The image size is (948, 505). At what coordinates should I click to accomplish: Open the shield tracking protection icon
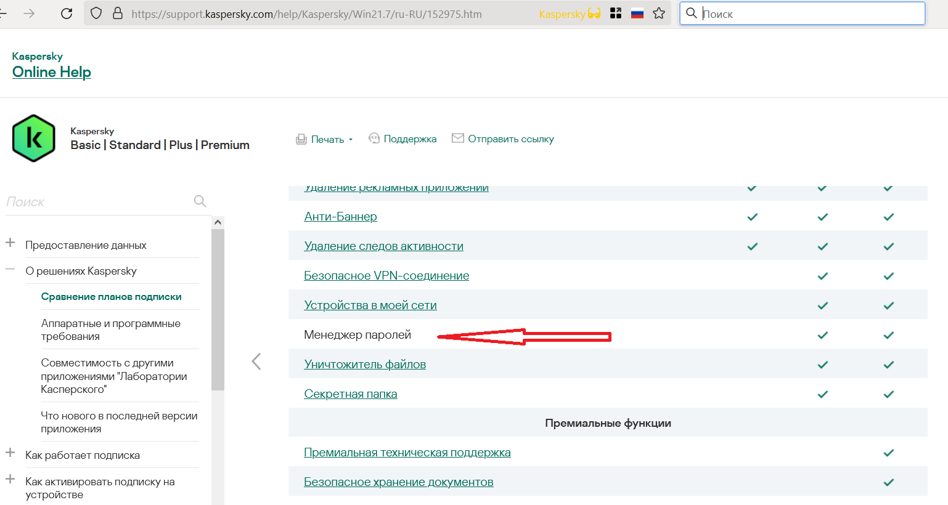coord(96,14)
